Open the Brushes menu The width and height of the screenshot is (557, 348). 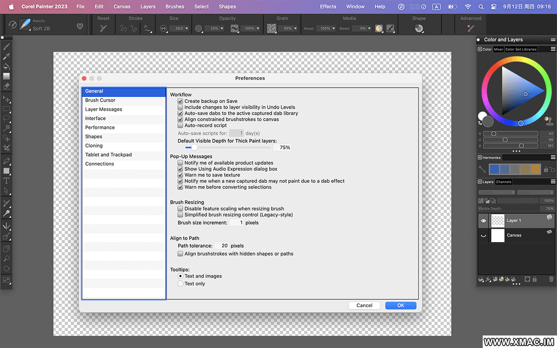175,6
